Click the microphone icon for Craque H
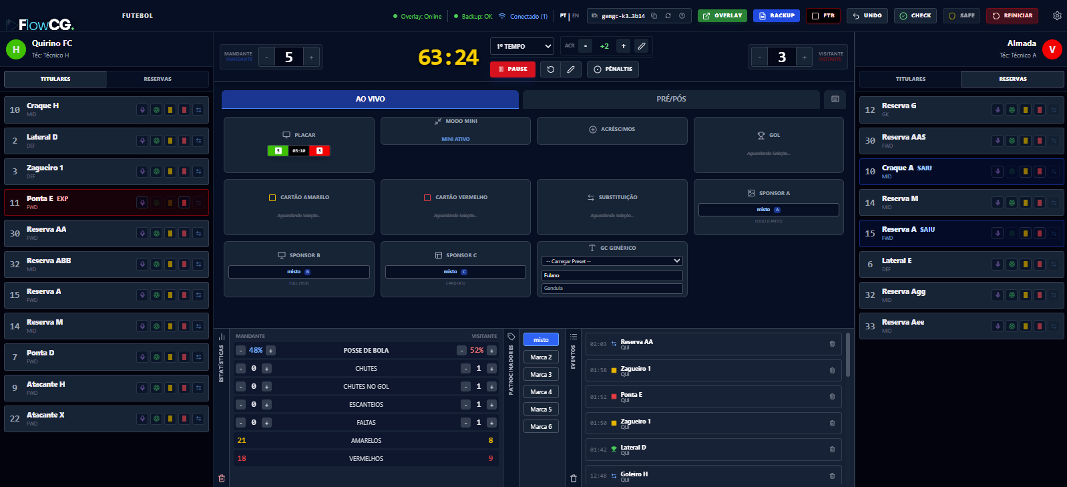The height and width of the screenshot is (487, 1067). [x=142, y=110]
